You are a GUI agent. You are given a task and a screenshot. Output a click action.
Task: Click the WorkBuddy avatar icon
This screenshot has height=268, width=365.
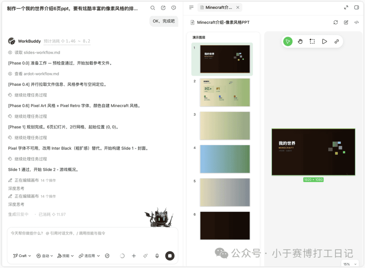click(11, 41)
